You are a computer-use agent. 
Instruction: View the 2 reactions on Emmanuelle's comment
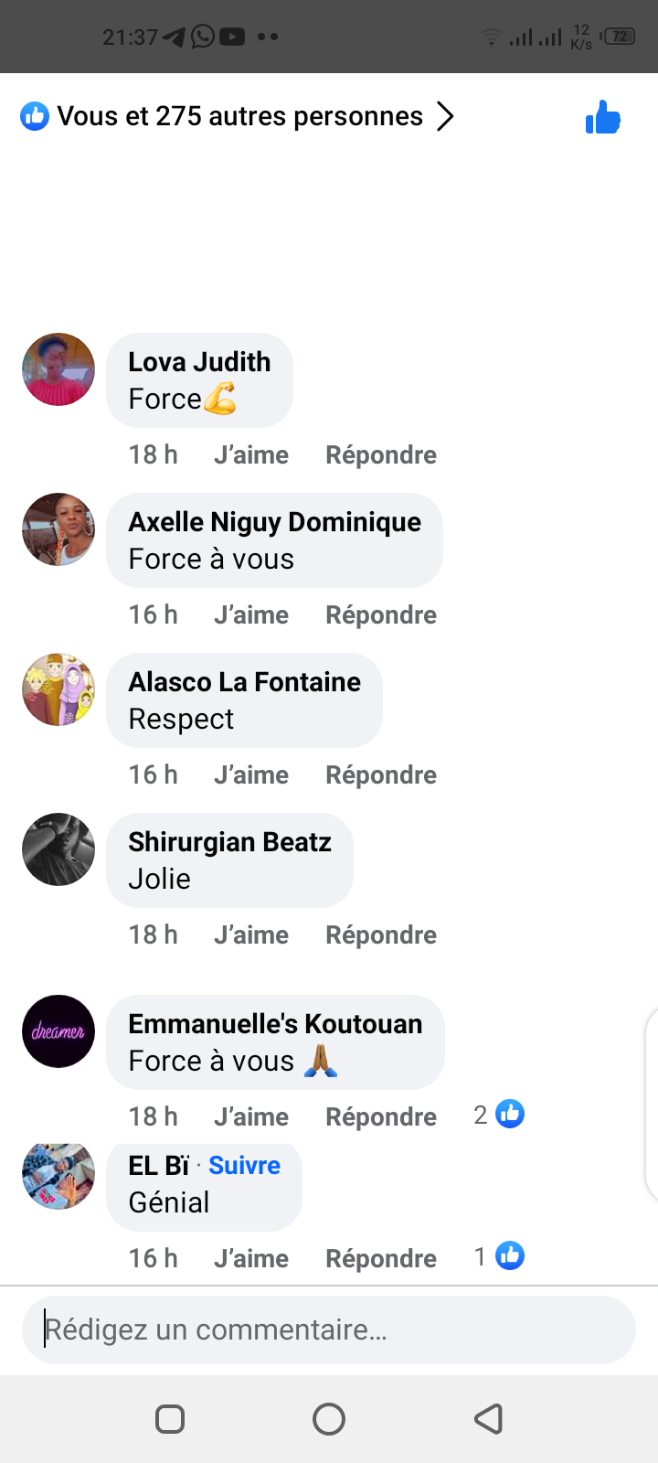[500, 1115]
